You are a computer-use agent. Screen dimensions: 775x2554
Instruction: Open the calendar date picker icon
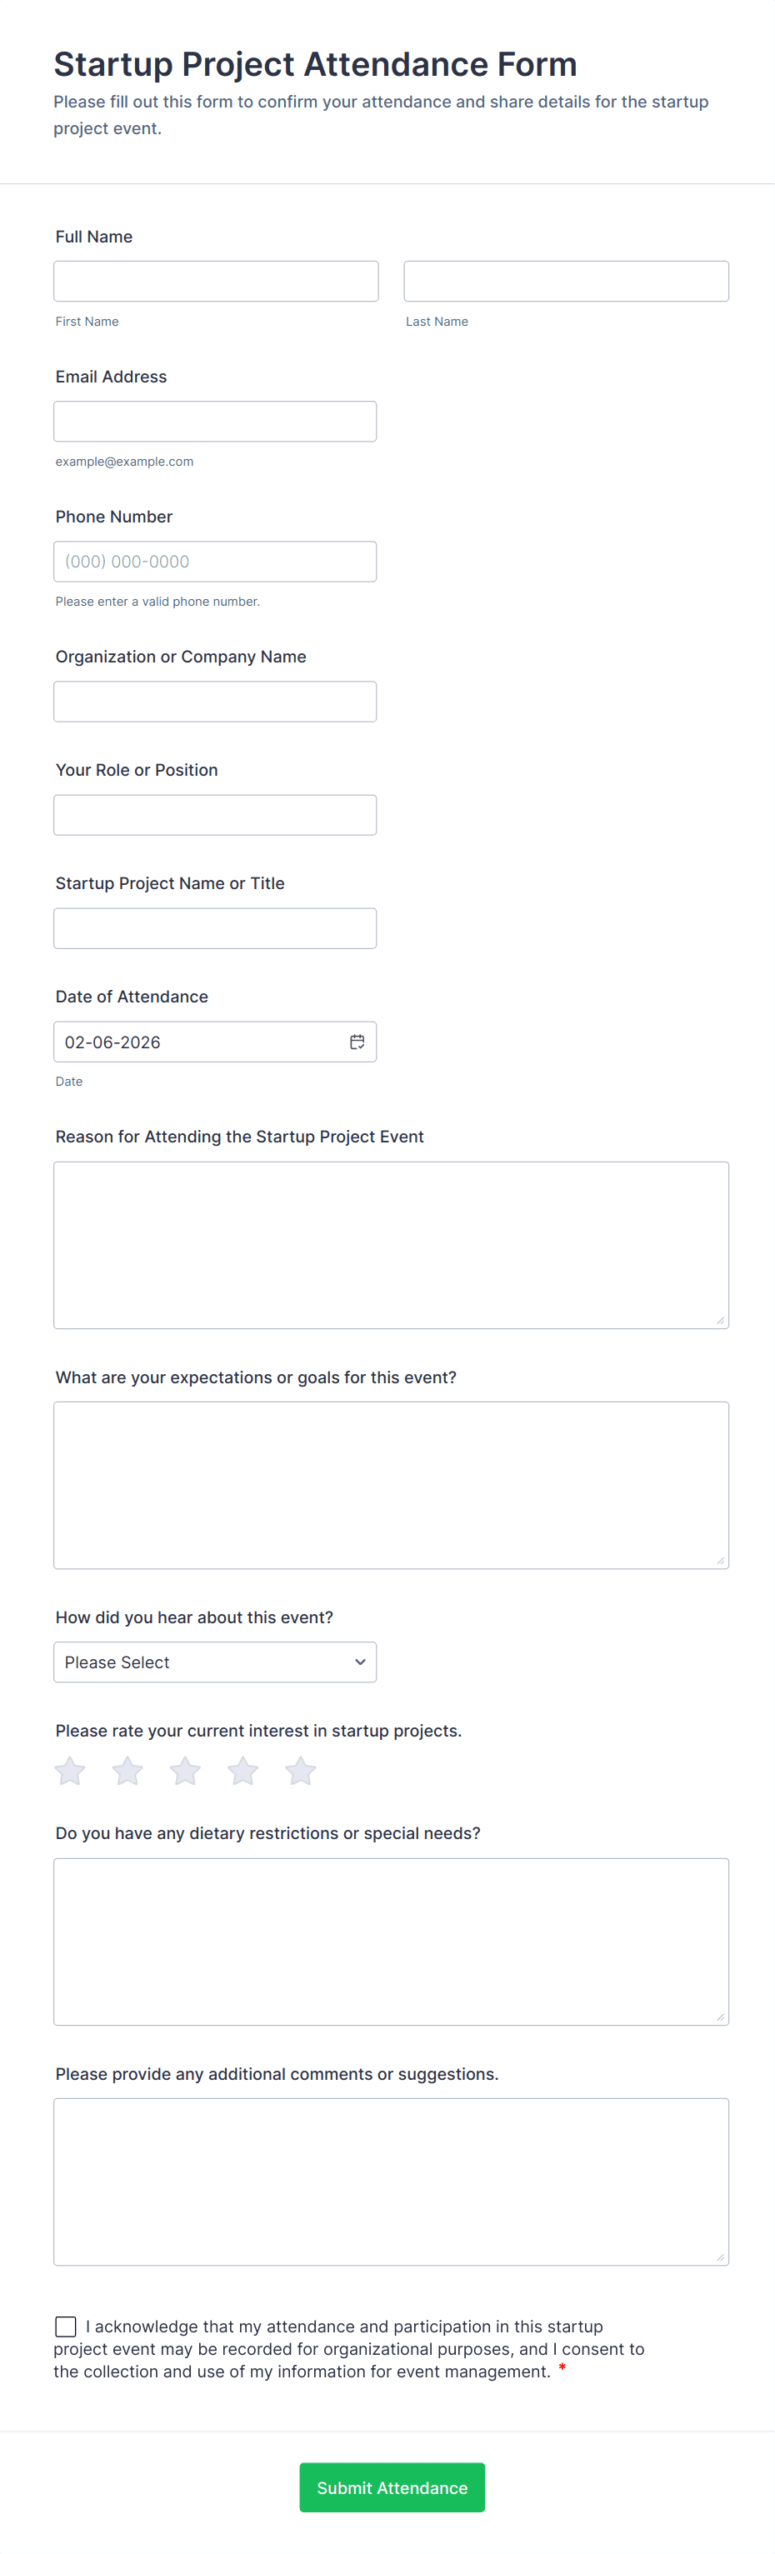pos(357,1042)
